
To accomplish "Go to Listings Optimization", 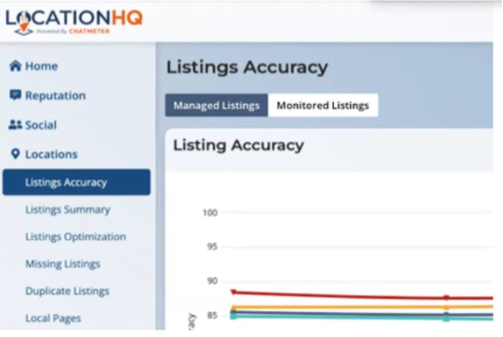I will point(75,237).
